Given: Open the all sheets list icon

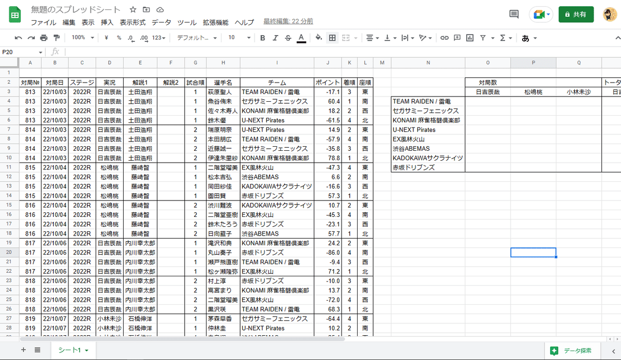Looking at the screenshot, I should [37, 350].
